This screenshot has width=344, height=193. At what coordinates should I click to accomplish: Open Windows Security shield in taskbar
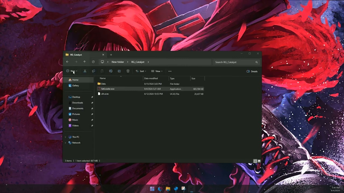click(176, 189)
